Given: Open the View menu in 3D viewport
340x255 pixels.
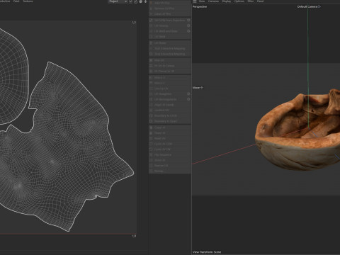Looking at the screenshot, I should coord(202,1).
